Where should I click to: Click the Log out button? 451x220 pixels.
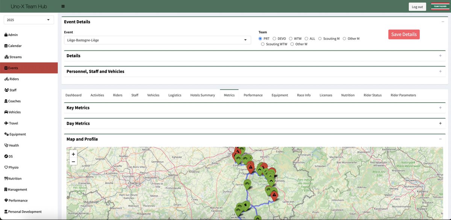417,7
